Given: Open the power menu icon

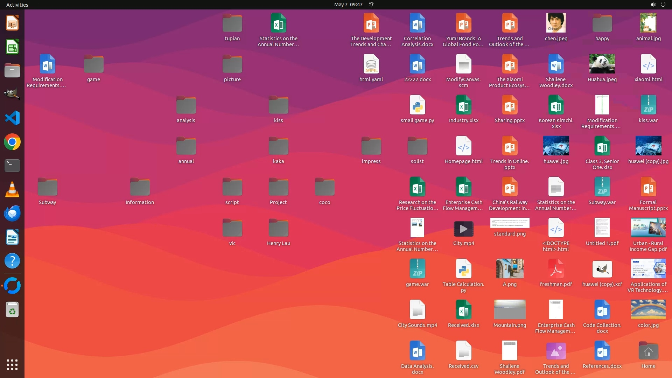Looking at the screenshot, I should tap(663, 5).
